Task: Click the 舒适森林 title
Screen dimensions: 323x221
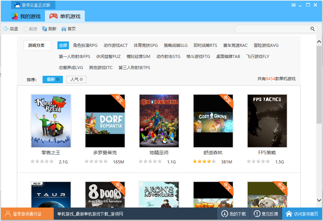Action: [213, 153]
